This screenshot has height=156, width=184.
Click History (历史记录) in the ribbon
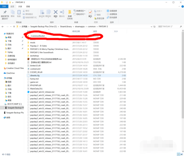pos(99,19)
